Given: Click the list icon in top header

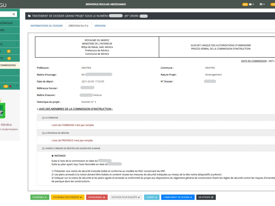Looking at the screenshot, I should [261, 4].
